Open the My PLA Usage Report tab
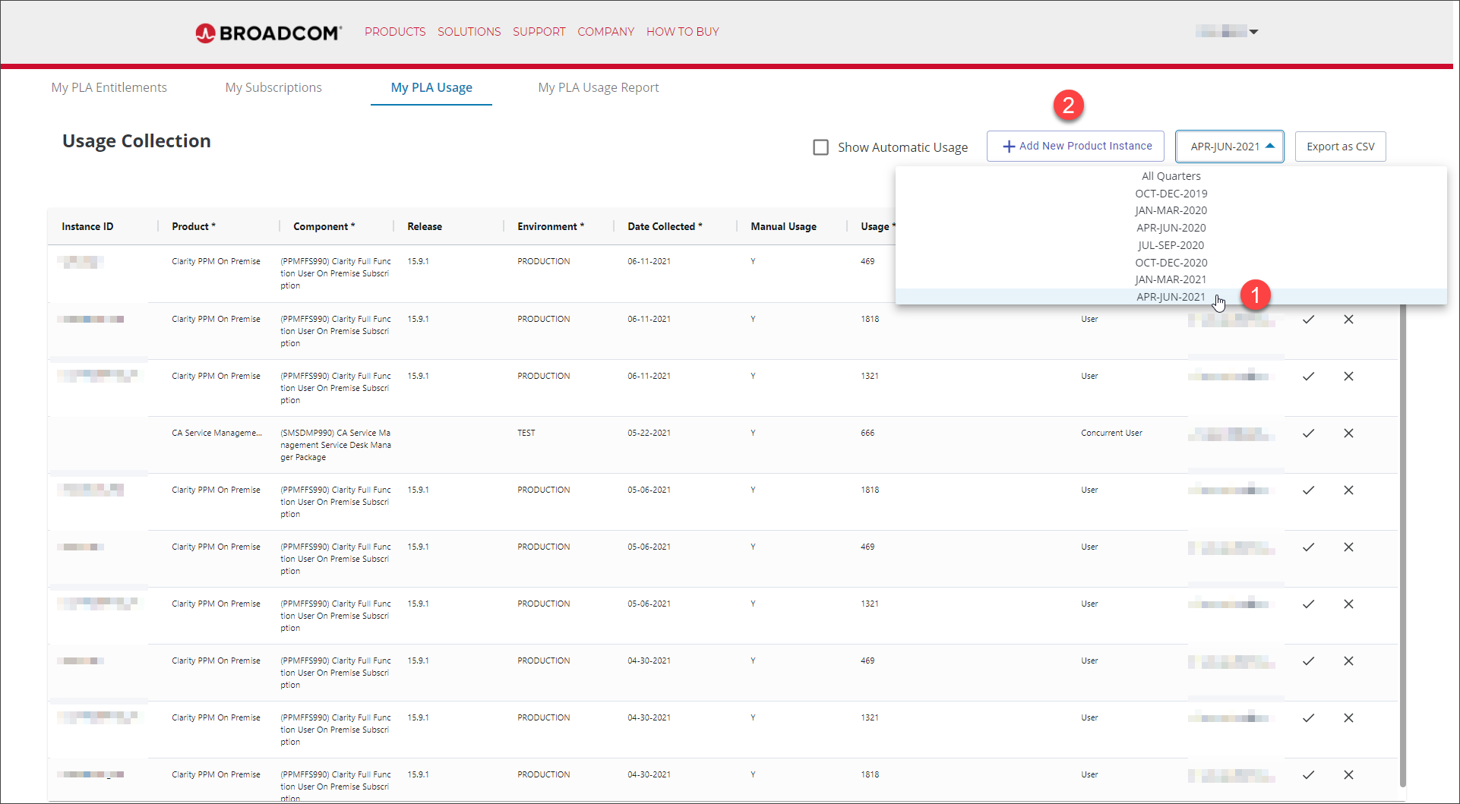Viewport: 1460px width, 804px height. pyautogui.click(x=598, y=87)
